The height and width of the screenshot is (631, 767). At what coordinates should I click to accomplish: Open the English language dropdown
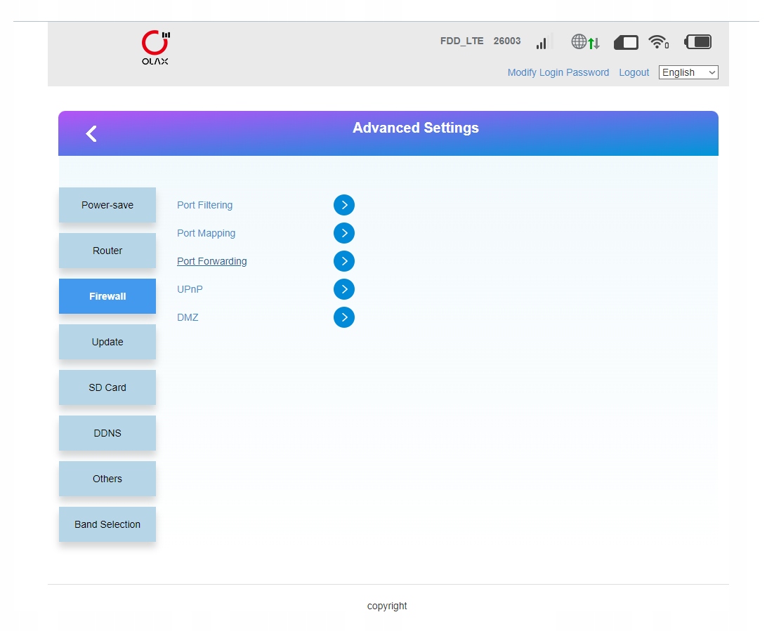pyautogui.click(x=688, y=72)
